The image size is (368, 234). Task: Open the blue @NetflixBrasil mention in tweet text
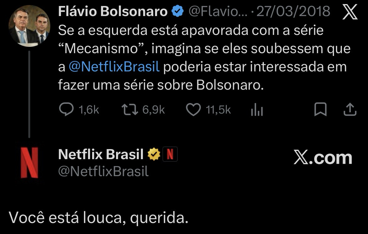tap(114, 67)
